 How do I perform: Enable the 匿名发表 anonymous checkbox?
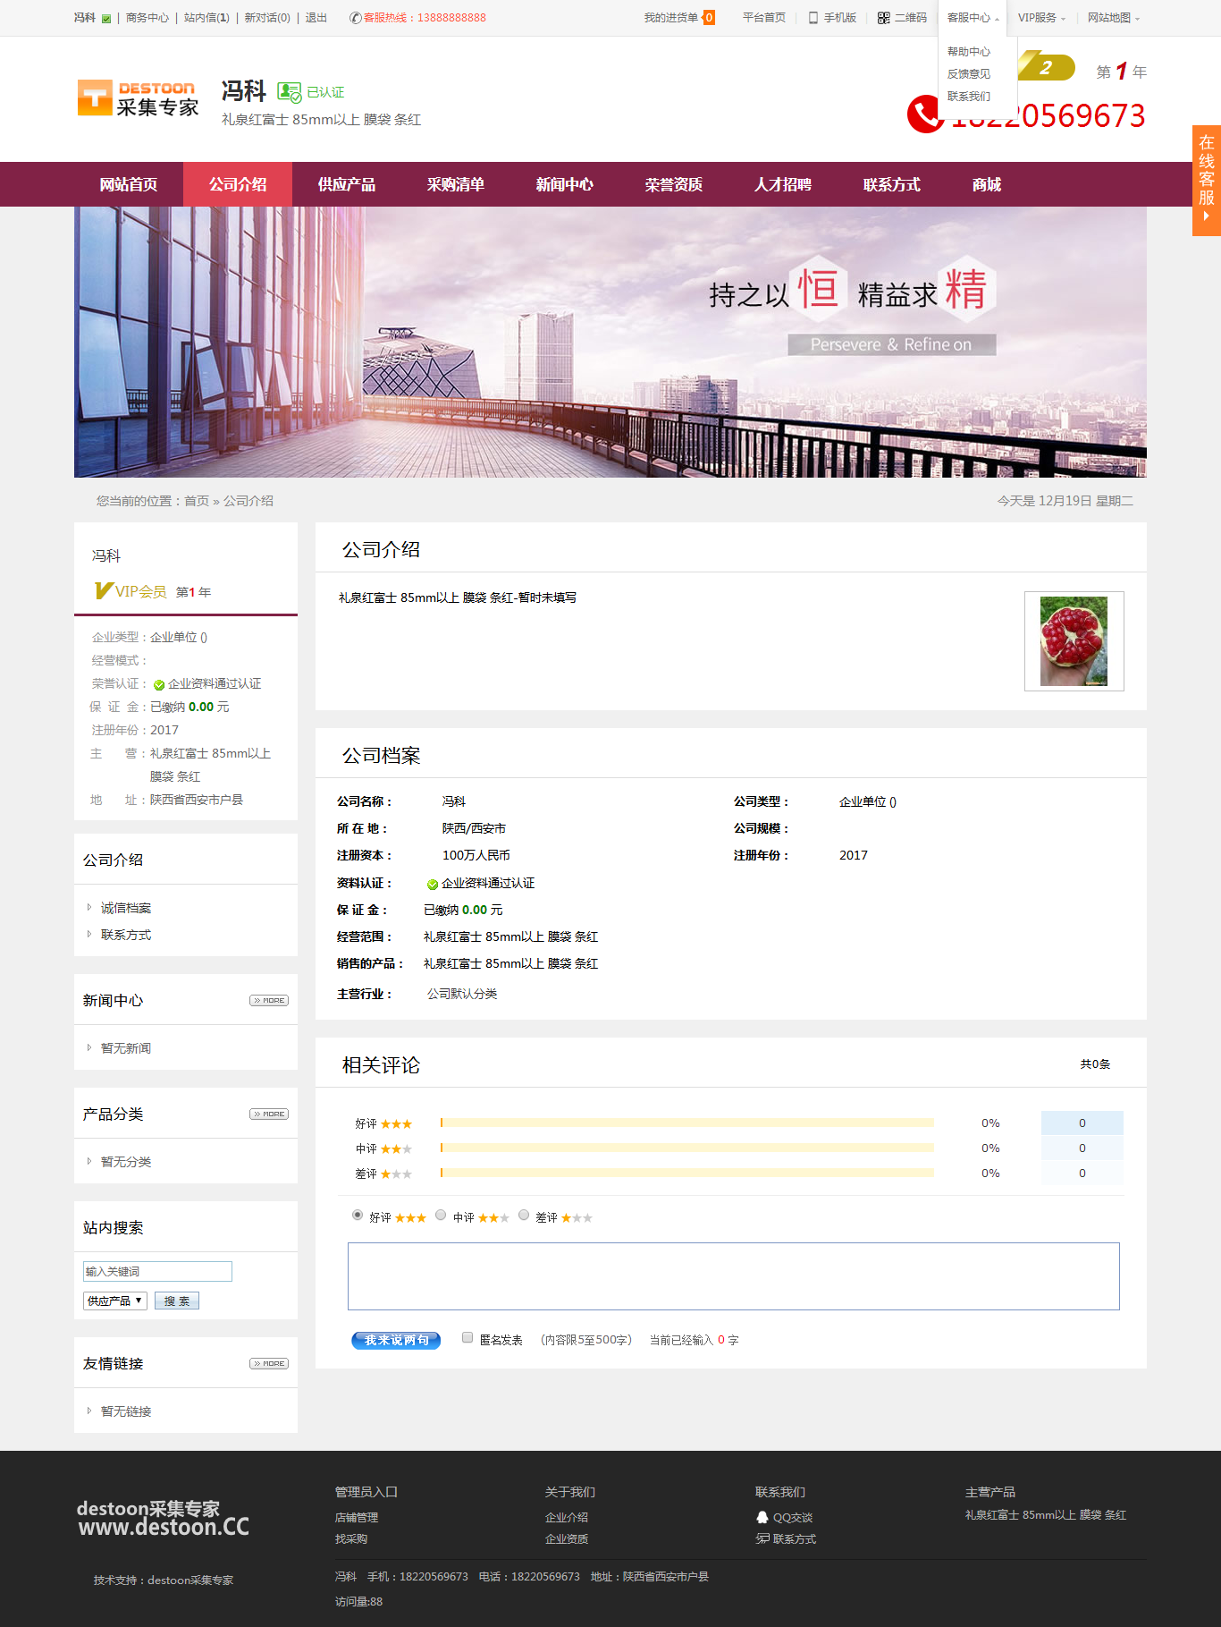467,1338
